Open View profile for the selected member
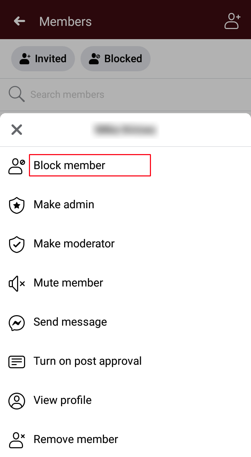 click(62, 401)
